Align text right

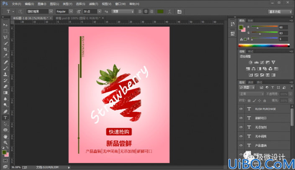(151, 12)
